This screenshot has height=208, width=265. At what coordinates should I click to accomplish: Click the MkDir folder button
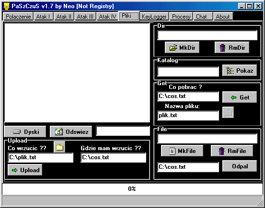coord(182,47)
